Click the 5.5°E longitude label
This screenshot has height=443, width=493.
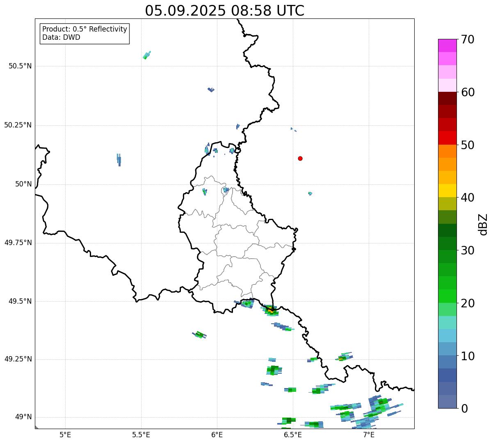pyautogui.click(x=141, y=435)
